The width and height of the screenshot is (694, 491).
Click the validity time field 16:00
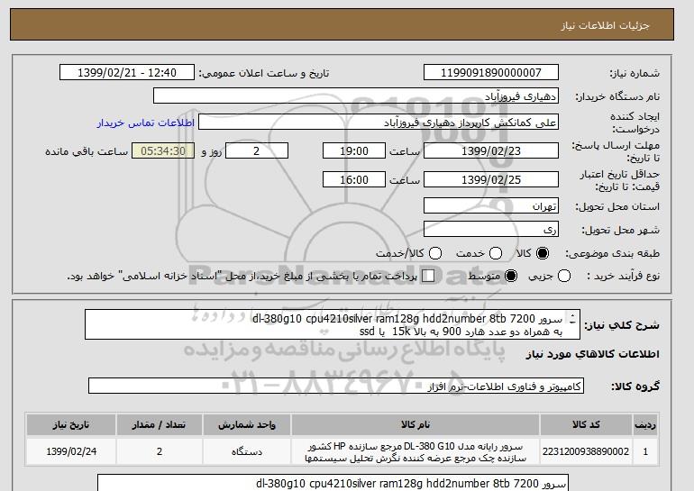(x=354, y=179)
